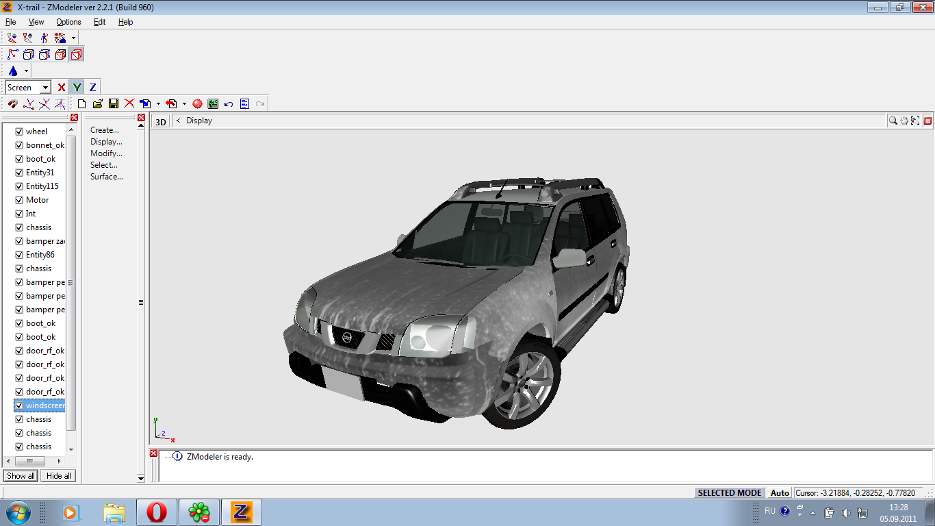Open dropdown arrow beside the Import icon

pyautogui.click(x=158, y=104)
